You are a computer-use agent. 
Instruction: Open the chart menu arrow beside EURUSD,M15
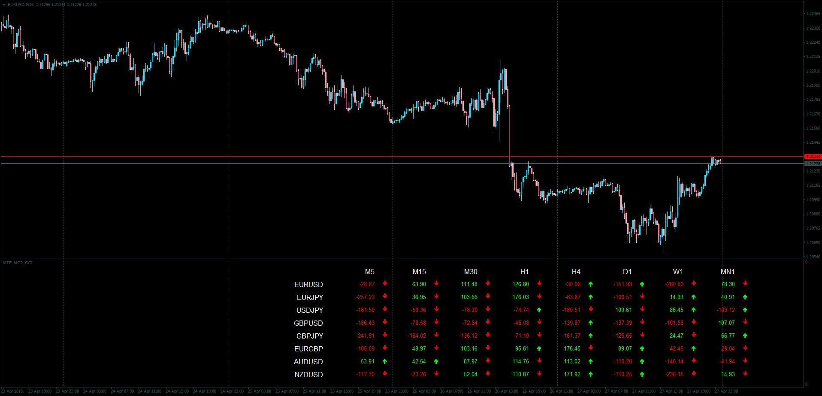(x=4, y=4)
